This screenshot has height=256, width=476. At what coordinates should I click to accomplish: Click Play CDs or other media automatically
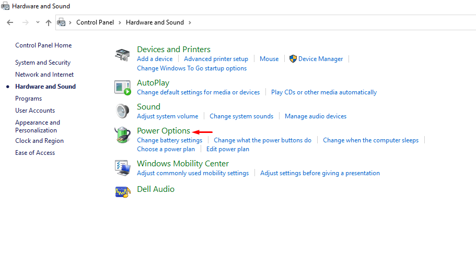[x=324, y=92]
